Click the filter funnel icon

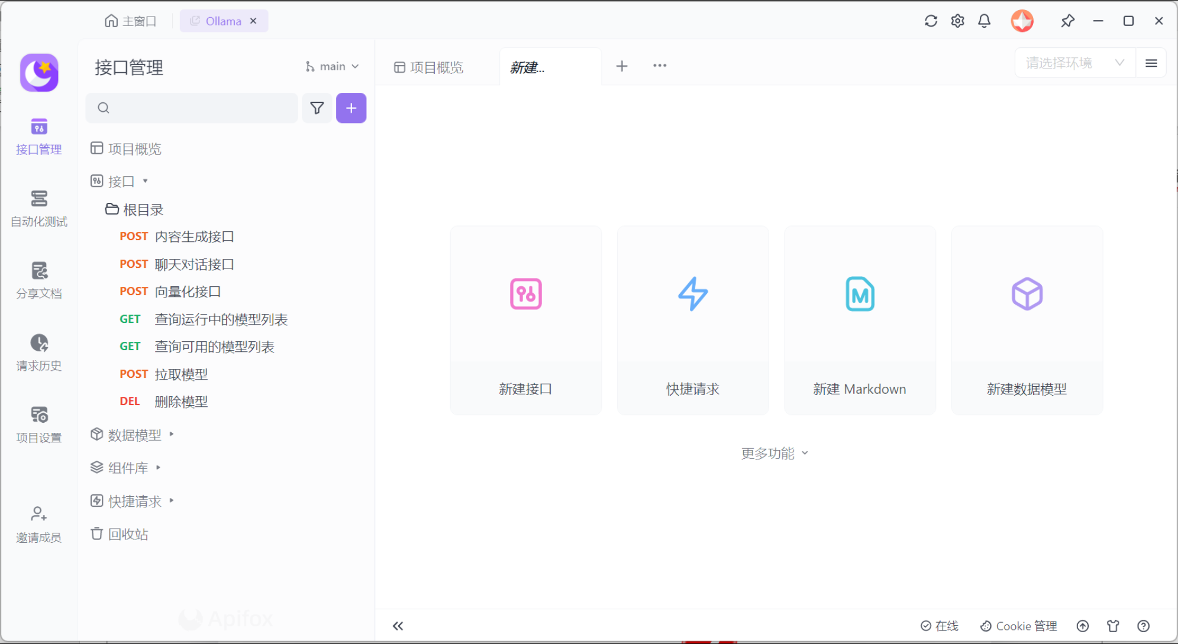317,108
